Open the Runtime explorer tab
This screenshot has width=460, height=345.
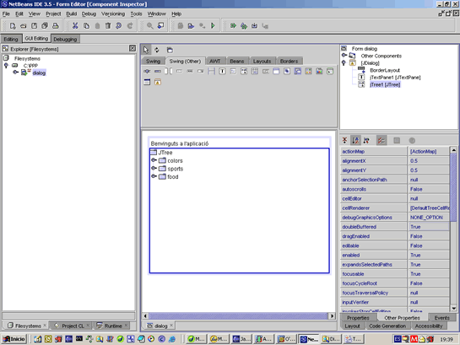tap(113, 326)
